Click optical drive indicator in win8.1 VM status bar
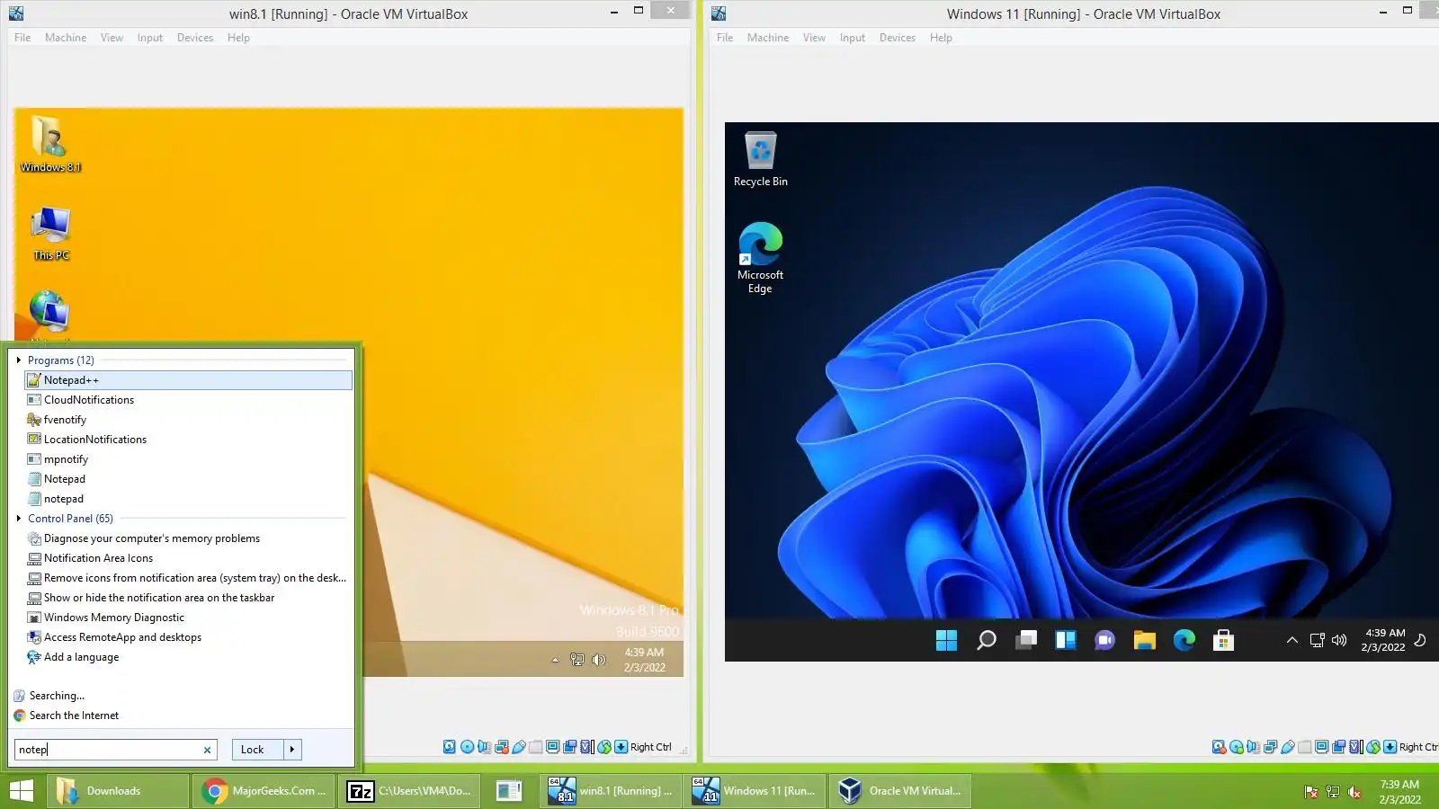 point(467,747)
